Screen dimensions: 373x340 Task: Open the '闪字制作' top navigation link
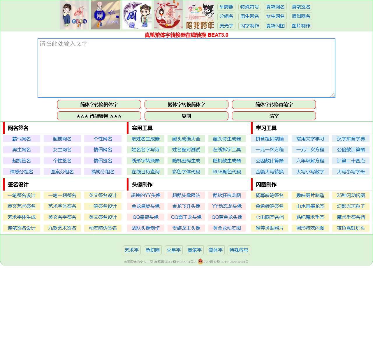coord(250,26)
